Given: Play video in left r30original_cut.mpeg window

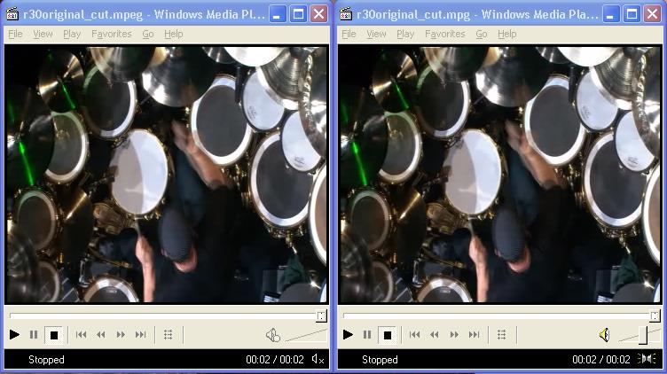Looking at the screenshot, I should coord(14,335).
